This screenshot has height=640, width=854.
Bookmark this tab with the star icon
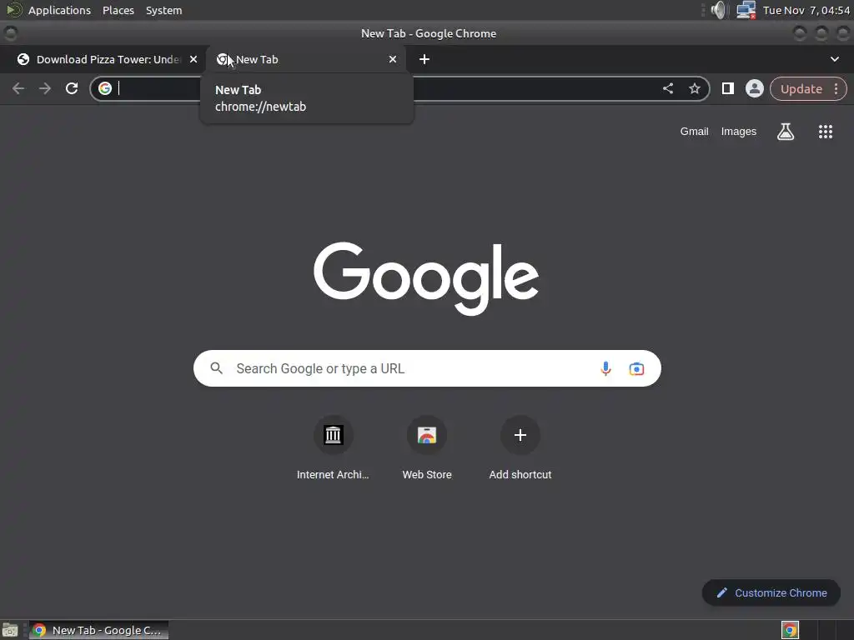[695, 88]
